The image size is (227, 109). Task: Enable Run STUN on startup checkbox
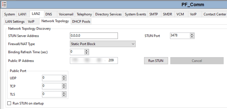click(x=9, y=103)
